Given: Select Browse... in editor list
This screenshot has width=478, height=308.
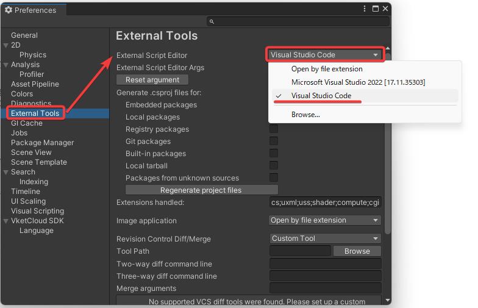Looking at the screenshot, I should (305, 115).
